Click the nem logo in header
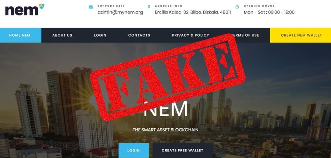This screenshot has width=331, height=158. (x=25, y=10)
